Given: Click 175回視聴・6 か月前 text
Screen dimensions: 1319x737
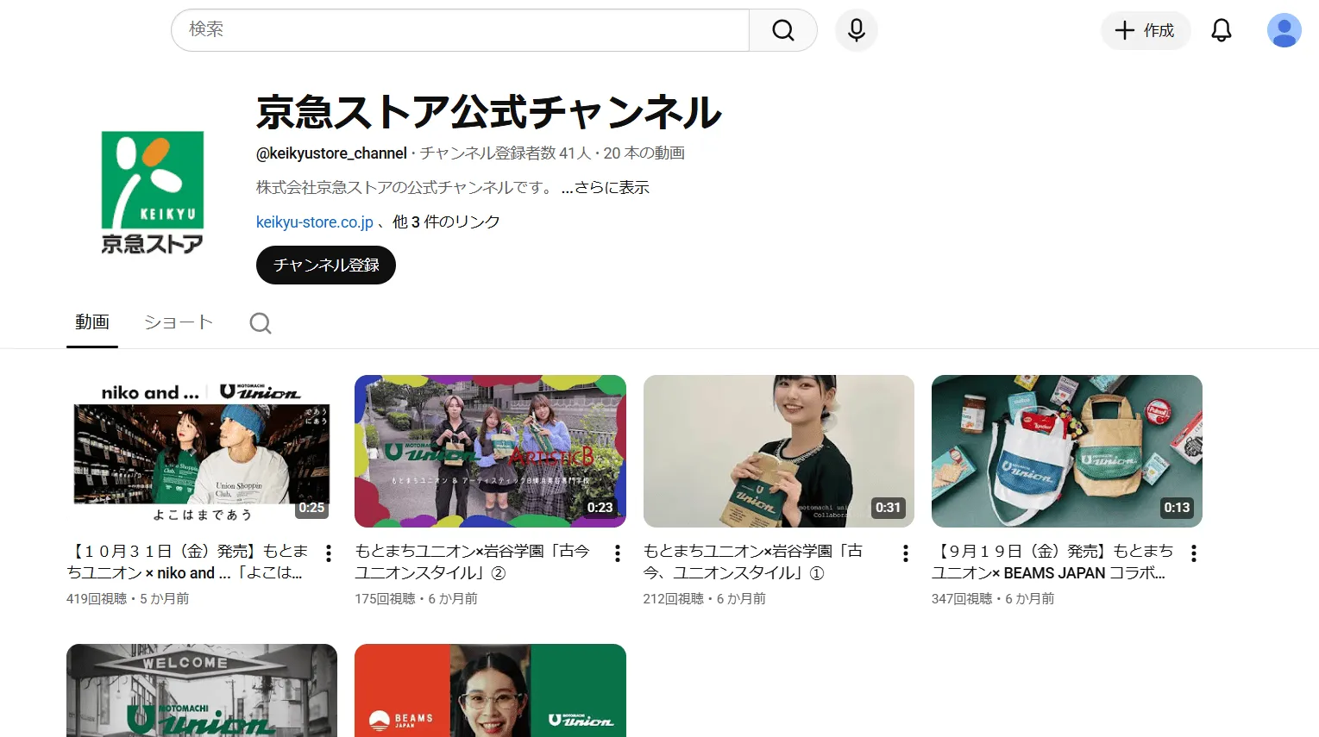Looking at the screenshot, I should [416, 598].
